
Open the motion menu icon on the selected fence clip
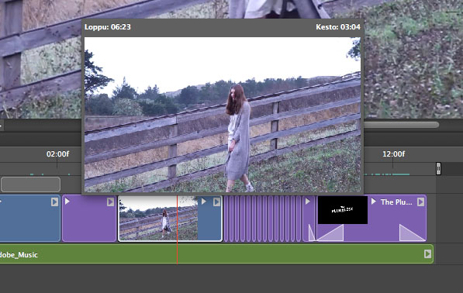click(216, 202)
